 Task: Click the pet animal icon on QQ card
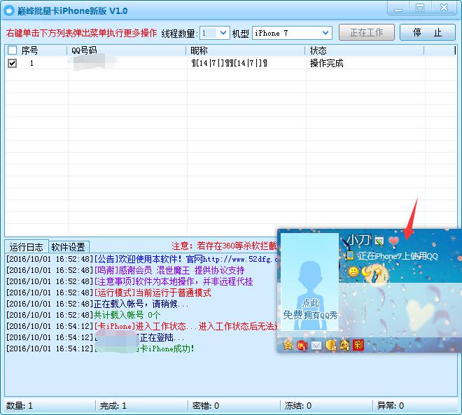point(344,345)
